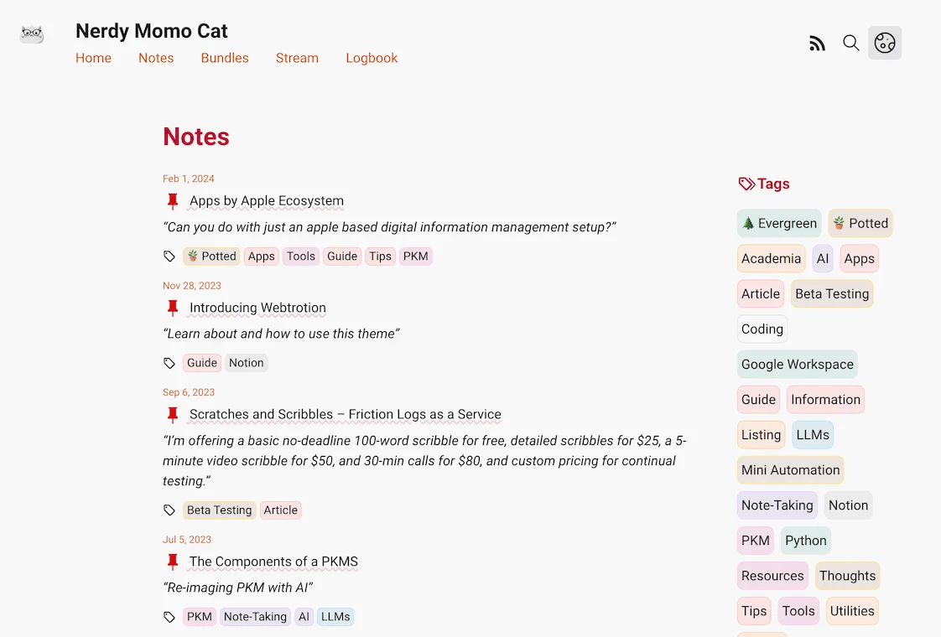
Task: Click the tag icon next to Beta Testing tag row
Action: click(169, 510)
